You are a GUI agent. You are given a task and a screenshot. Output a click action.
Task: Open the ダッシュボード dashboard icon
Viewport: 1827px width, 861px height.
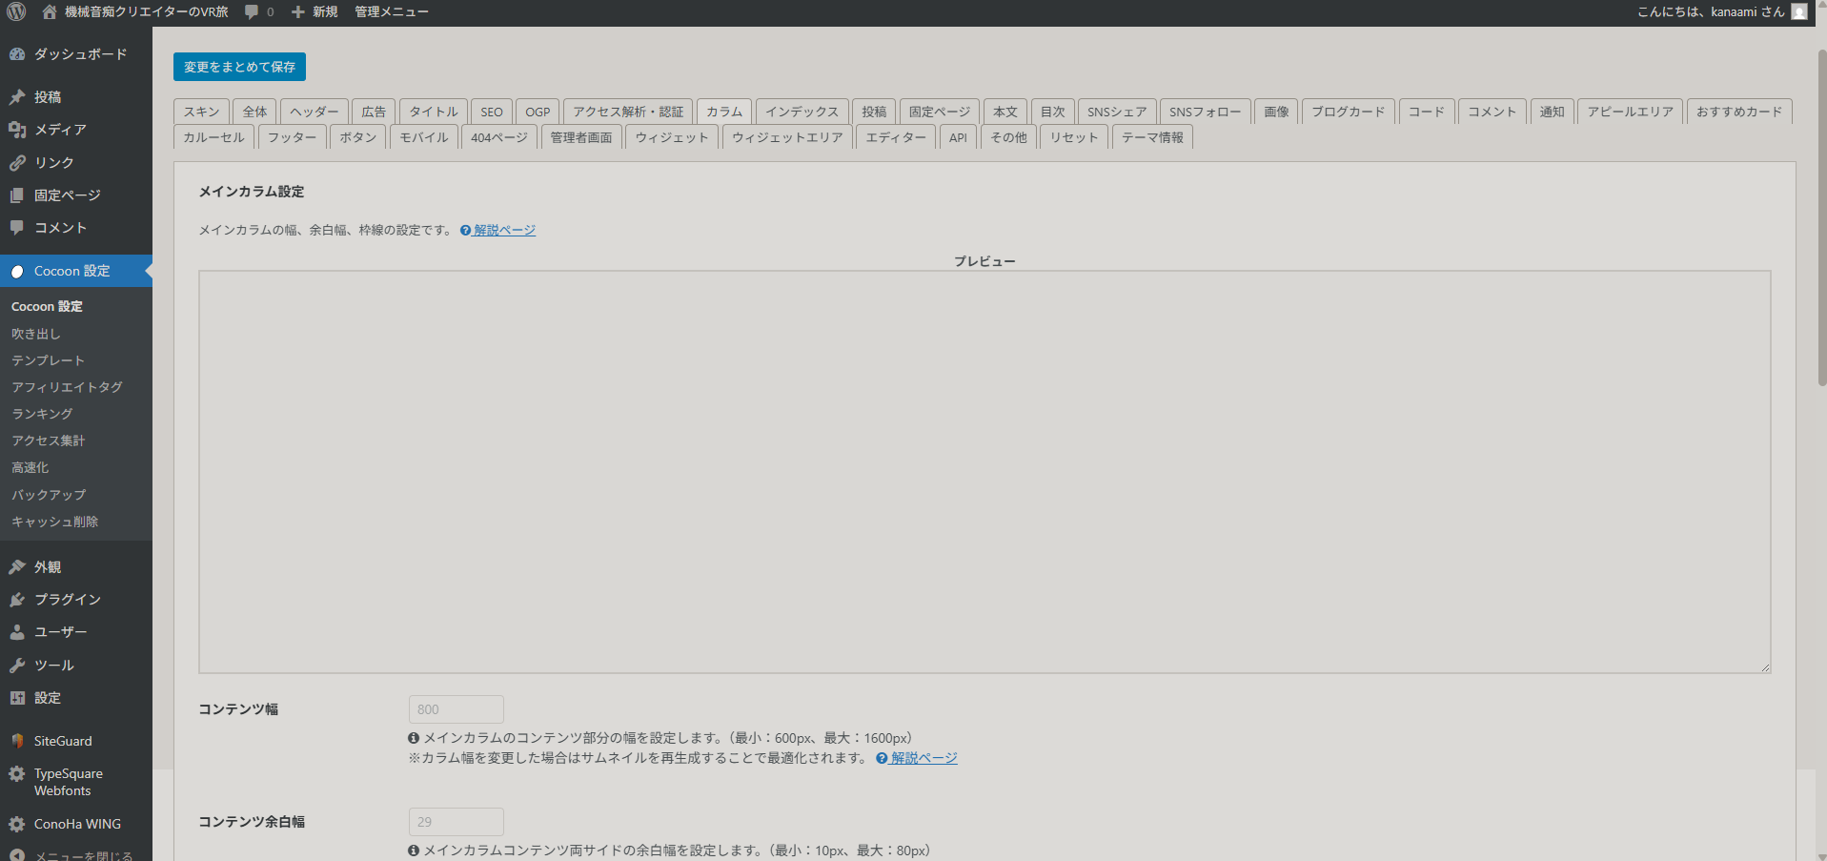click(17, 54)
